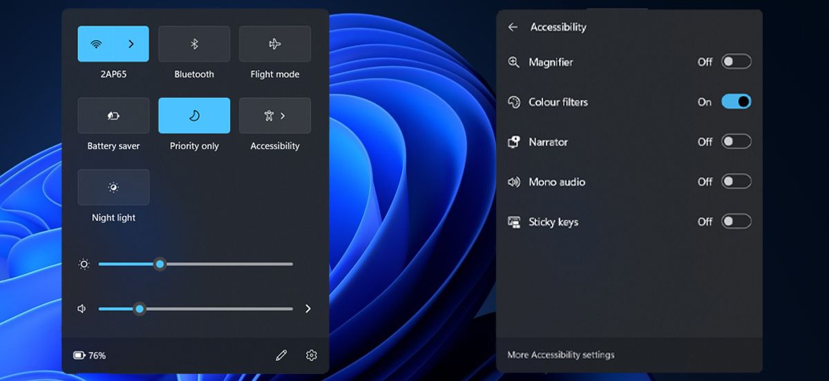829x381 pixels.
Task: Open audio output selection arrow
Action: click(308, 309)
